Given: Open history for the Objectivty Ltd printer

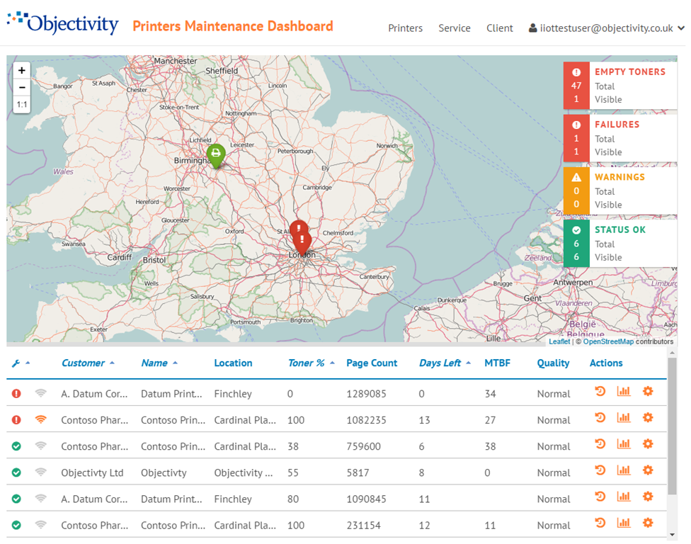Looking at the screenshot, I should tap(600, 470).
